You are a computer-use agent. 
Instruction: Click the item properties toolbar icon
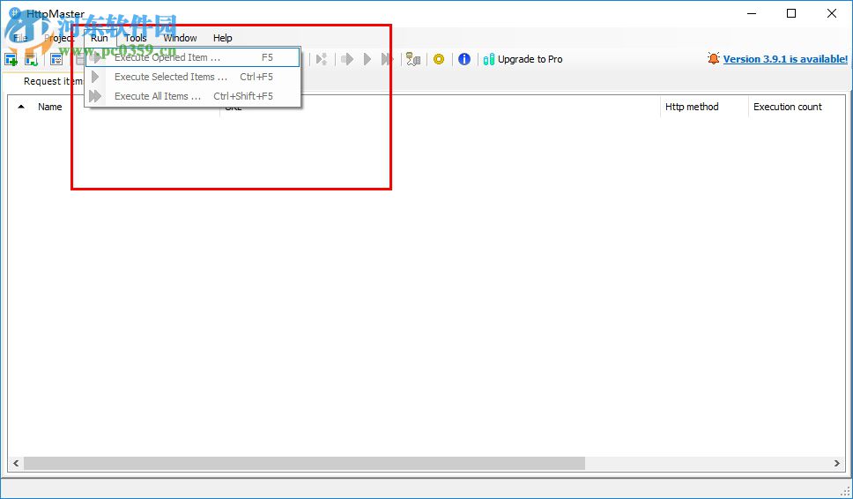coord(56,59)
